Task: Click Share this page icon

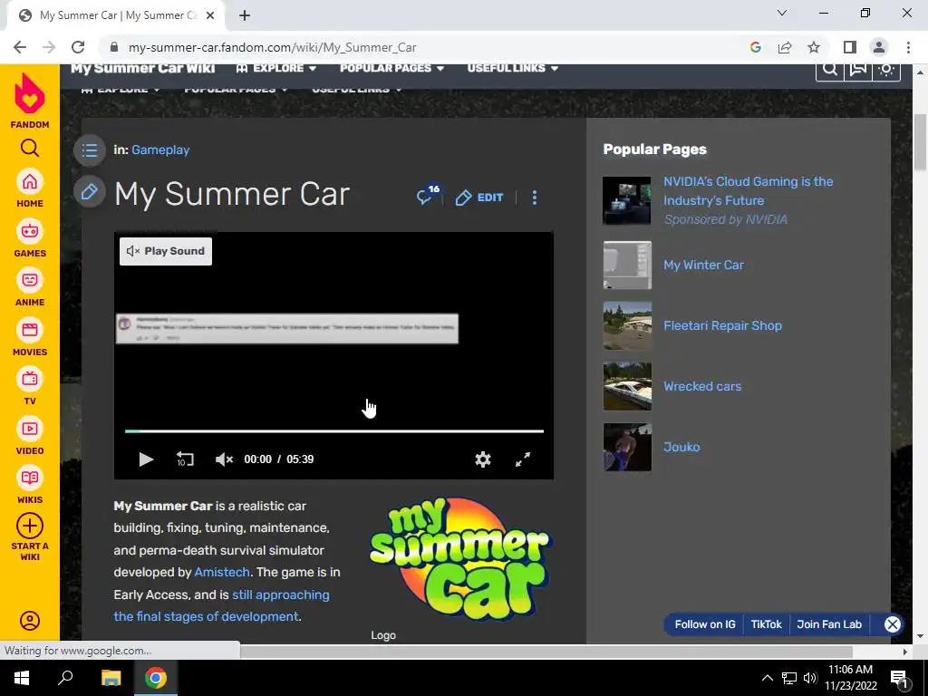Action: coord(785,47)
